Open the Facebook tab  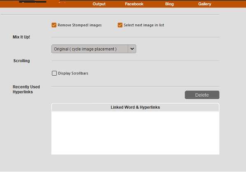pyautogui.click(x=134, y=4)
